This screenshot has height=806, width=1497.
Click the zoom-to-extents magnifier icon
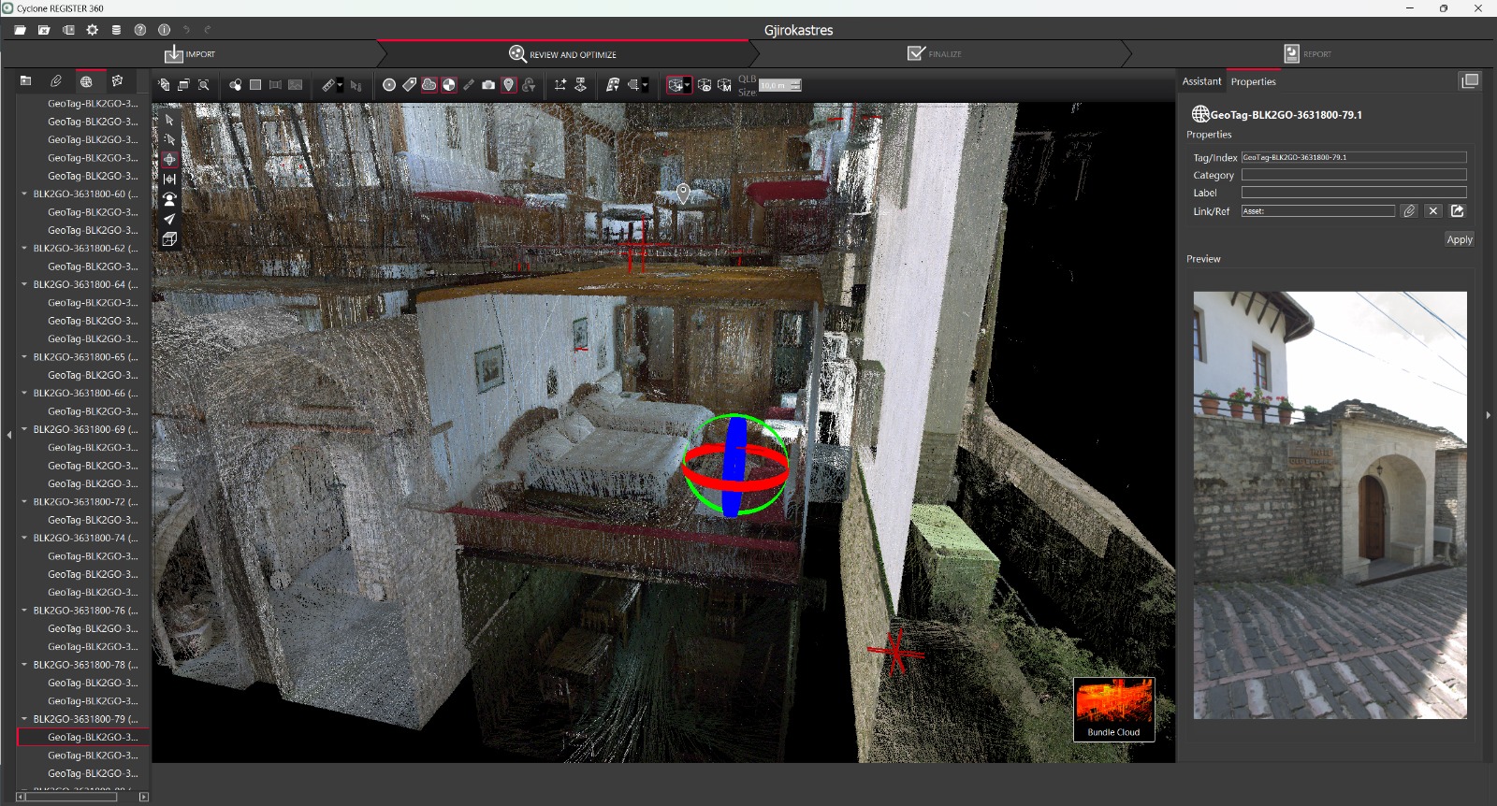click(x=204, y=85)
